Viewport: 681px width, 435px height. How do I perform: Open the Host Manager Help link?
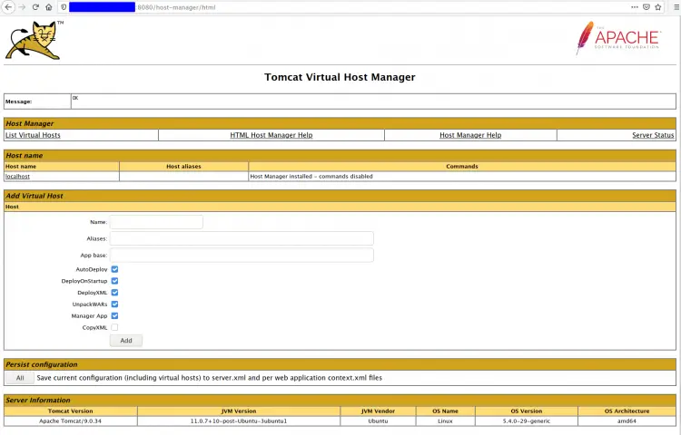[x=470, y=135]
